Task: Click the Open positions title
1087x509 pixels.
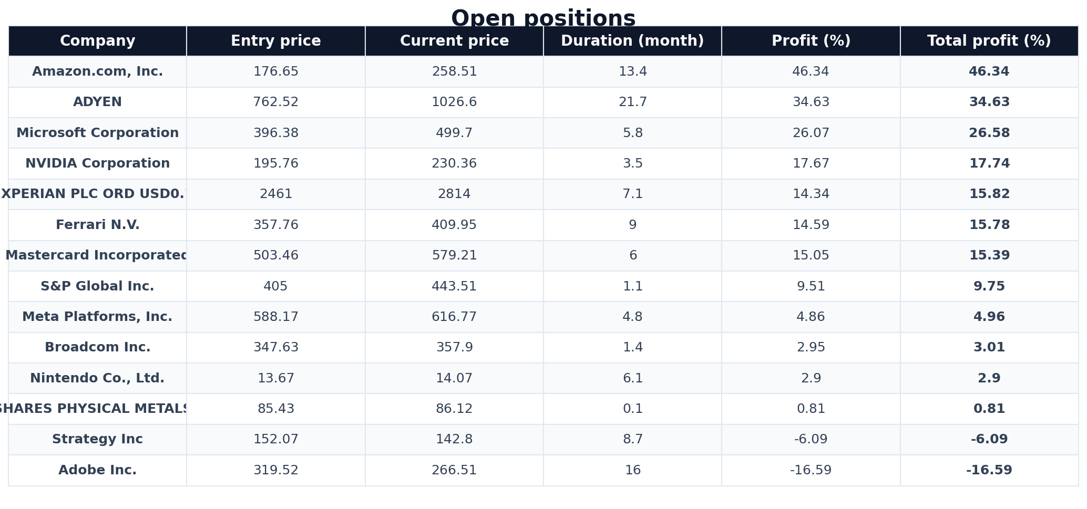Action: [543, 18]
